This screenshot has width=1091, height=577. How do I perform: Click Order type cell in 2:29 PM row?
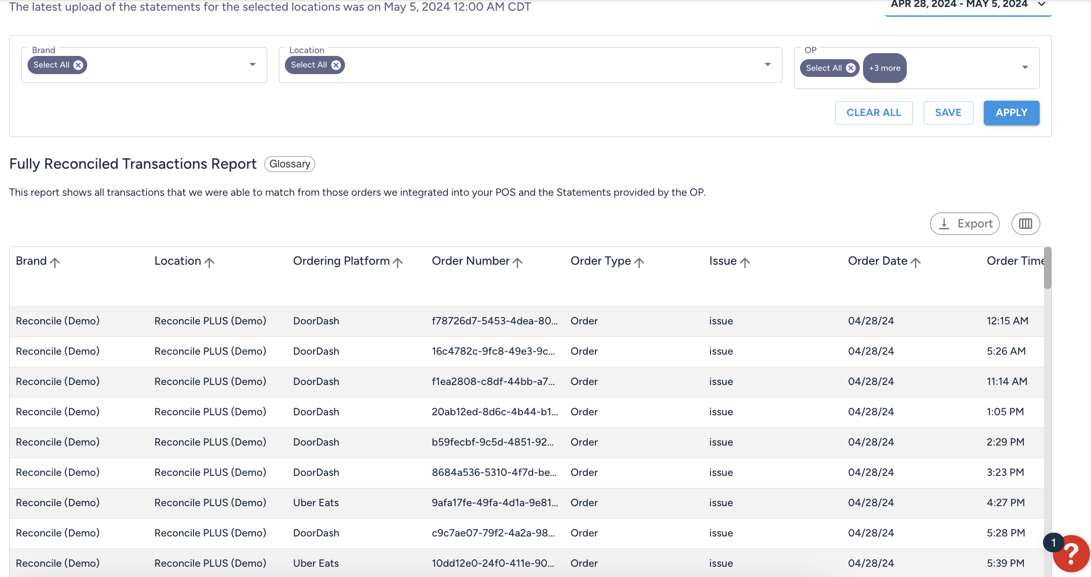click(x=584, y=442)
